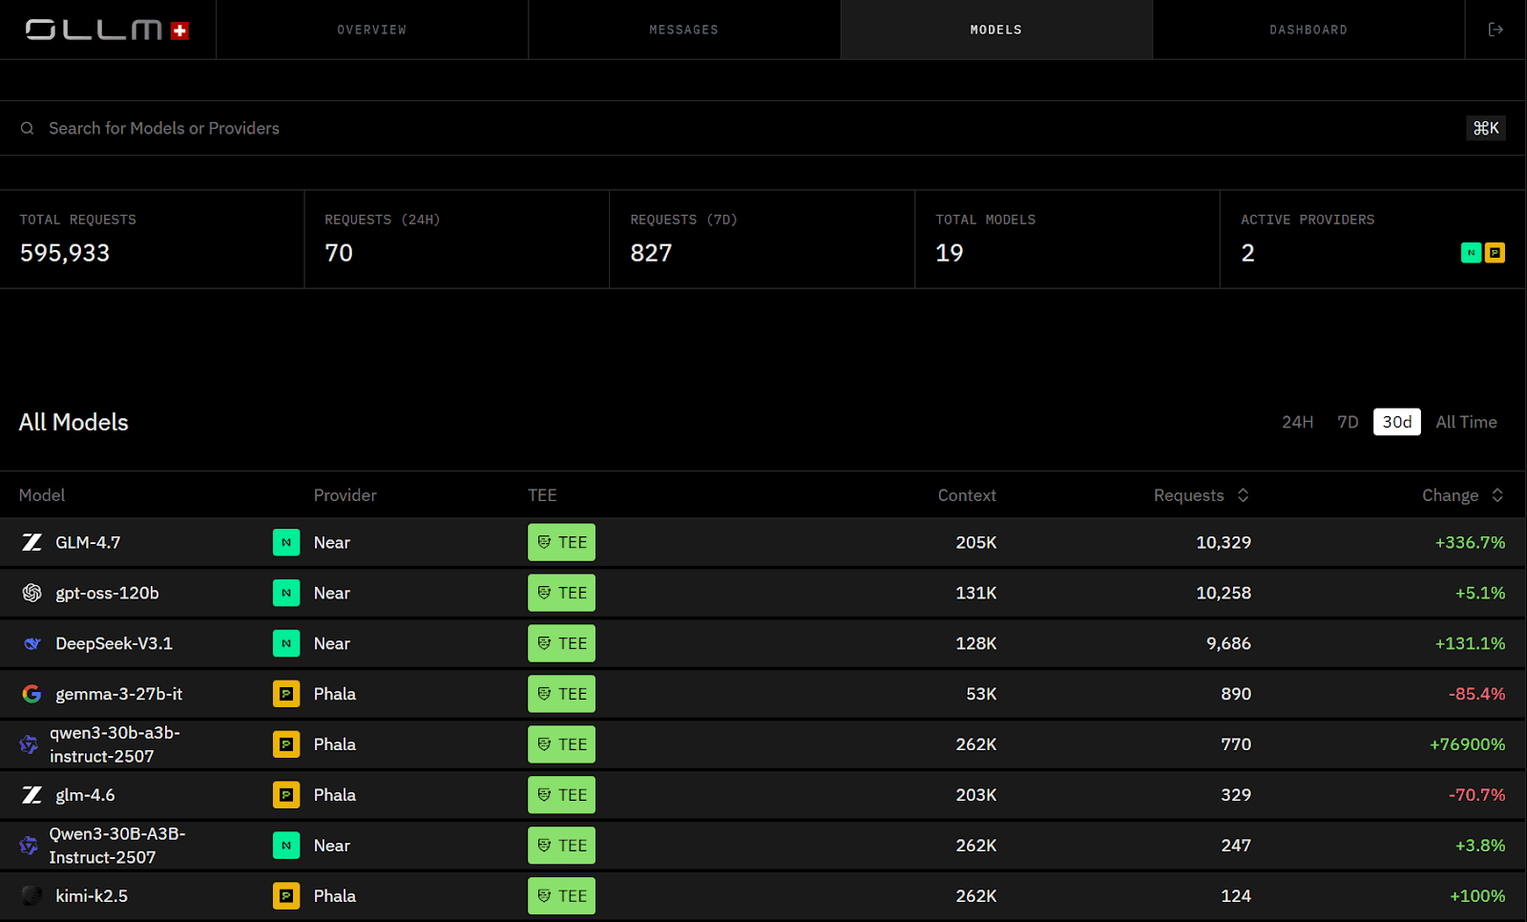Sort by the Requests column header

coord(1201,495)
